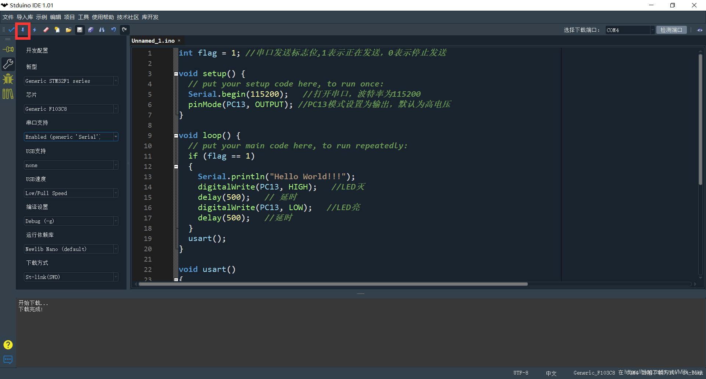
Task: Click the 下载完成! output message
Action: tap(31, 309)
